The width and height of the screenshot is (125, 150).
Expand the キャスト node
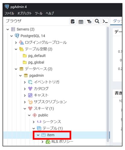coord(25,95)
